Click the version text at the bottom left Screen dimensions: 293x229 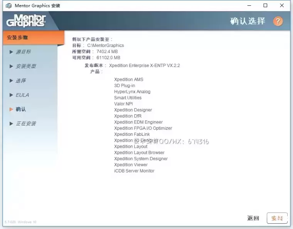pos(20,222)
